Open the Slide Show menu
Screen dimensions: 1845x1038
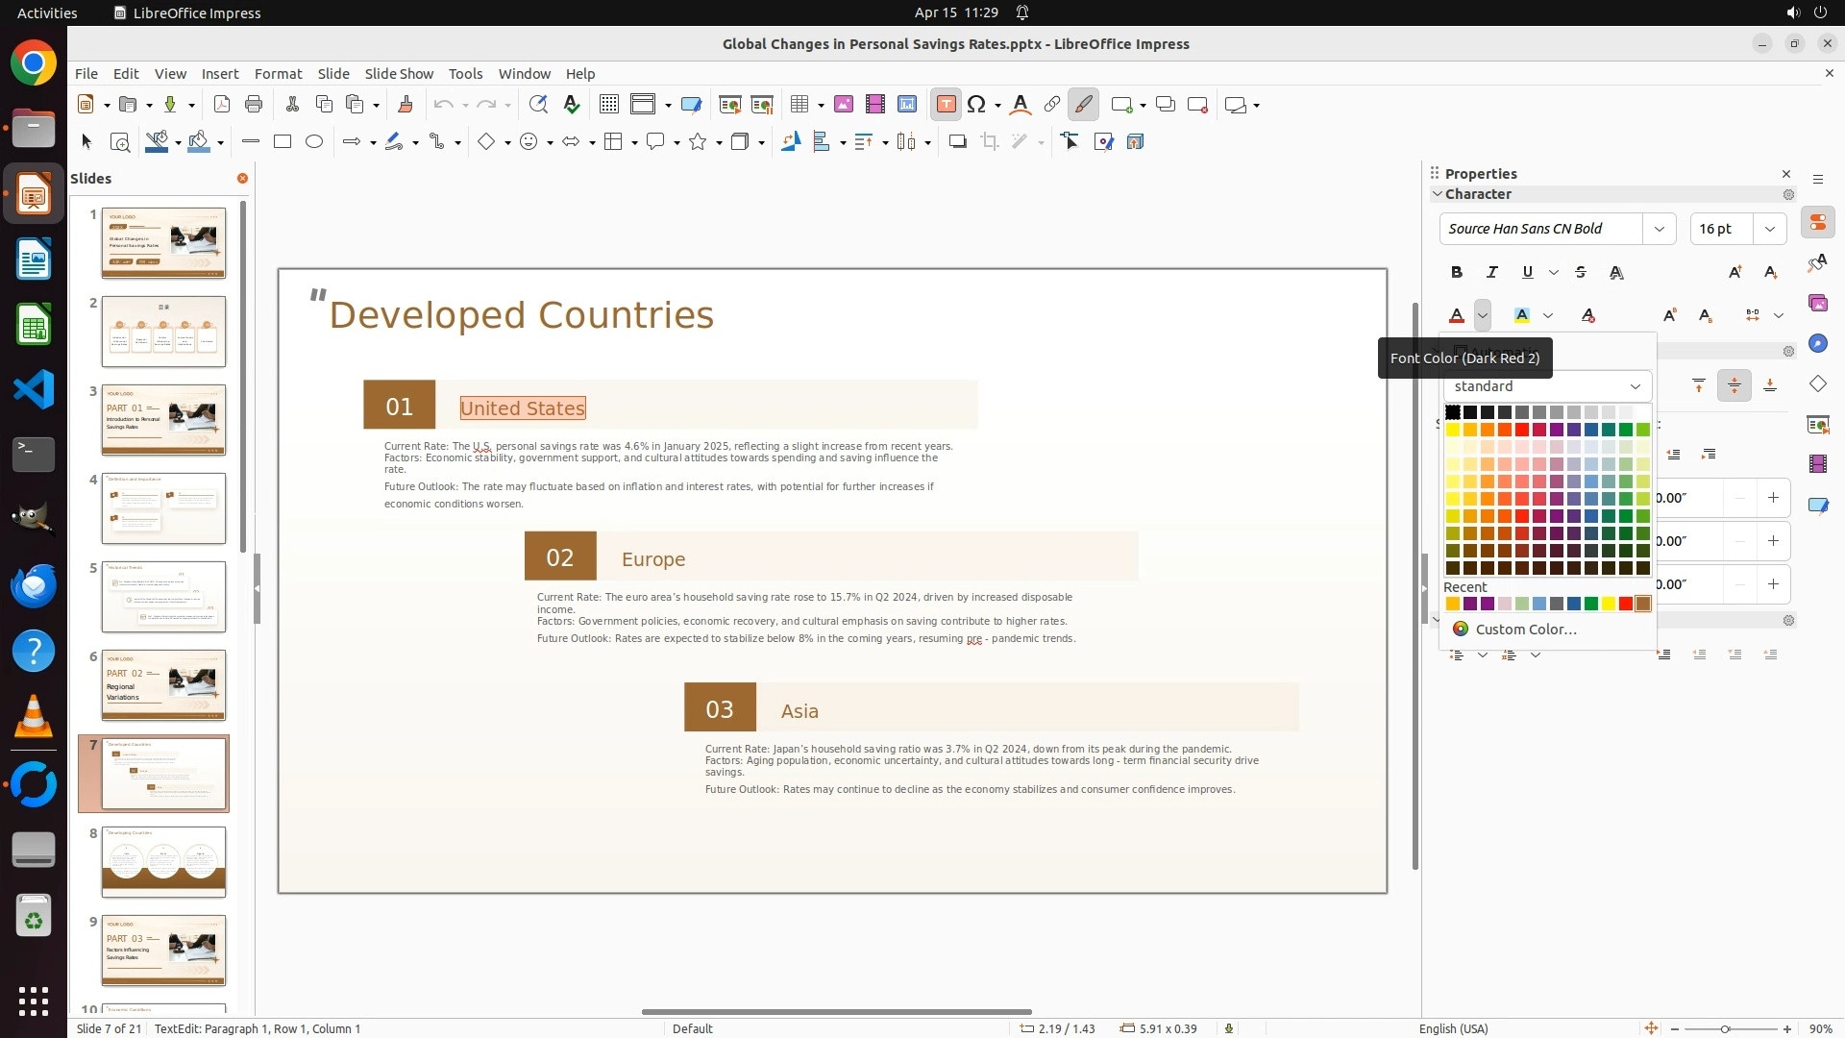(399, 74)
